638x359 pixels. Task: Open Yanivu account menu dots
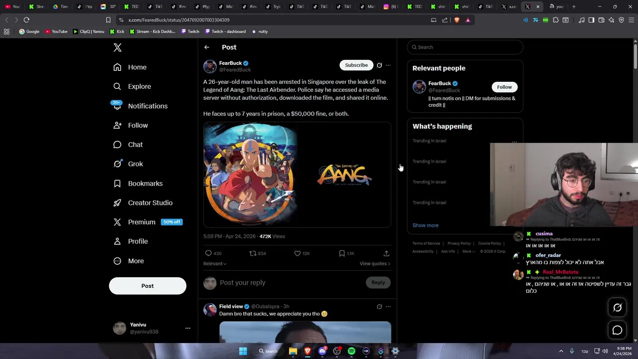coord(188,328)
